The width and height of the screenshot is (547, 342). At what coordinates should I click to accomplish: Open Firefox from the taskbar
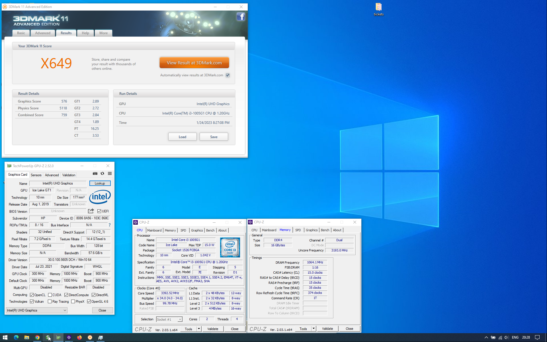coord(79,337)
